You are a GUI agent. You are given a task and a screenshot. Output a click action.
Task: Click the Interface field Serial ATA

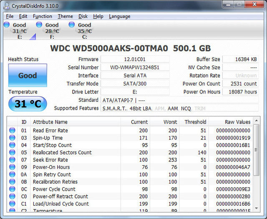coord(135,76)
